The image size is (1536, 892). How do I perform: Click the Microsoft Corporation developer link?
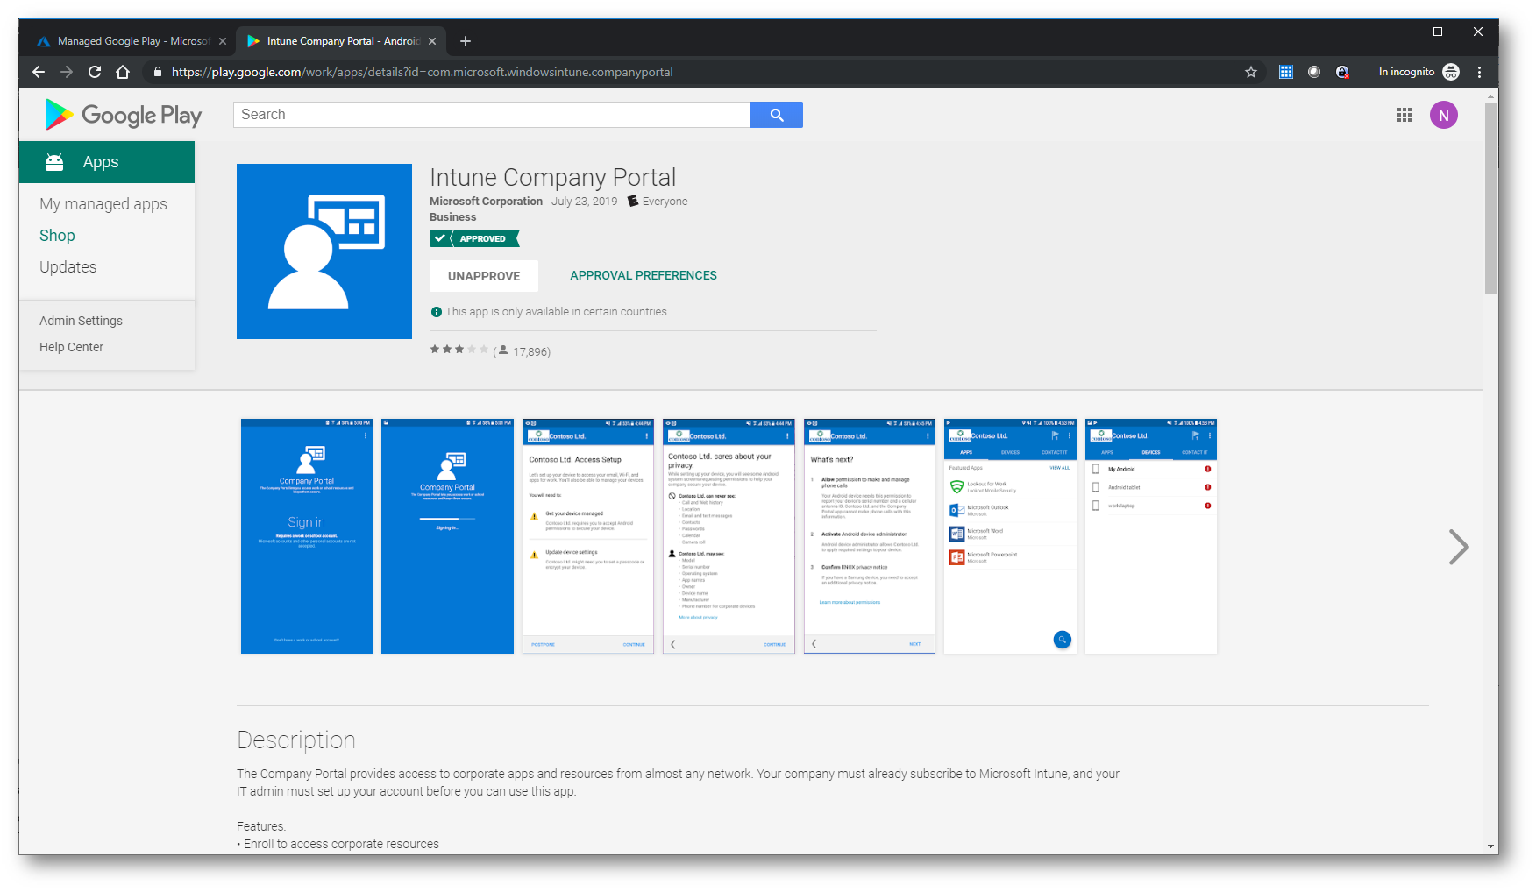(x=486, y=201)
